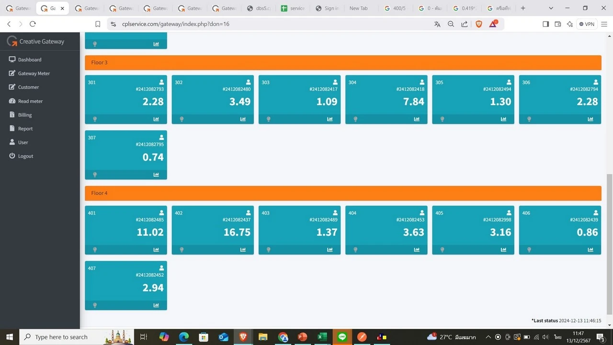The height and width of the screenshot is (345, 613).
Task: Toggle lightbulb icon on room 301 card
Action: 95,119
